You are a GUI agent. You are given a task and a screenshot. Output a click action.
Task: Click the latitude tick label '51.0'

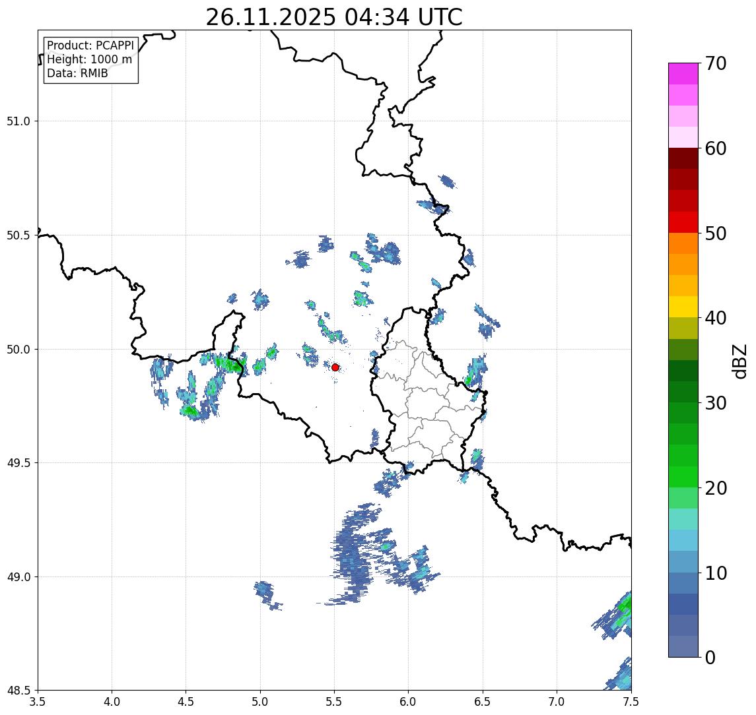tap(18, 121)
